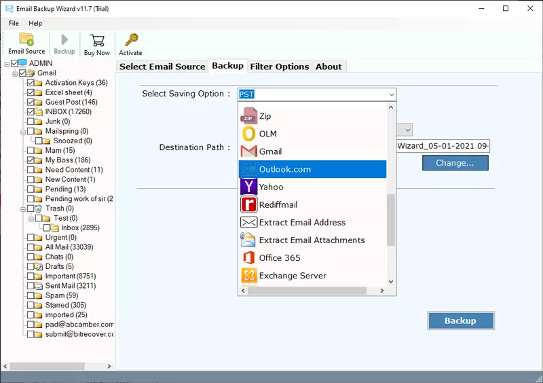Select Exchange Server saving option
The image size is (543, 383).
coord(312,275)
